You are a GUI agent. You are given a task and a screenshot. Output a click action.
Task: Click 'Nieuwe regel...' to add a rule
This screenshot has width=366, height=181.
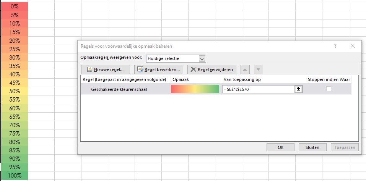click(x=105, y=69)
